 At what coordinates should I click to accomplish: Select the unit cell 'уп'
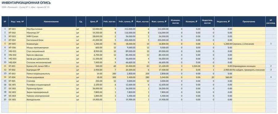81,66
